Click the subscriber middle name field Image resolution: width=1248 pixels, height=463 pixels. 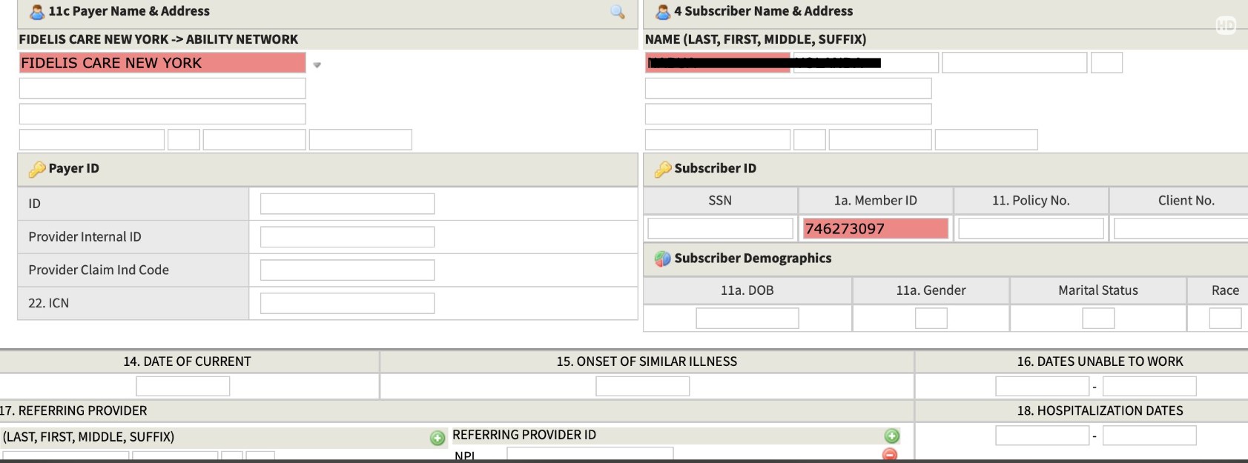pos(1014,63)
